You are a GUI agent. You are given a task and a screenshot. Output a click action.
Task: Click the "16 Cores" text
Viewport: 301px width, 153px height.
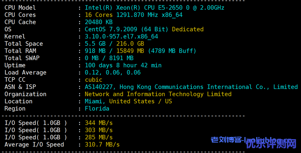tap(99, 15)
